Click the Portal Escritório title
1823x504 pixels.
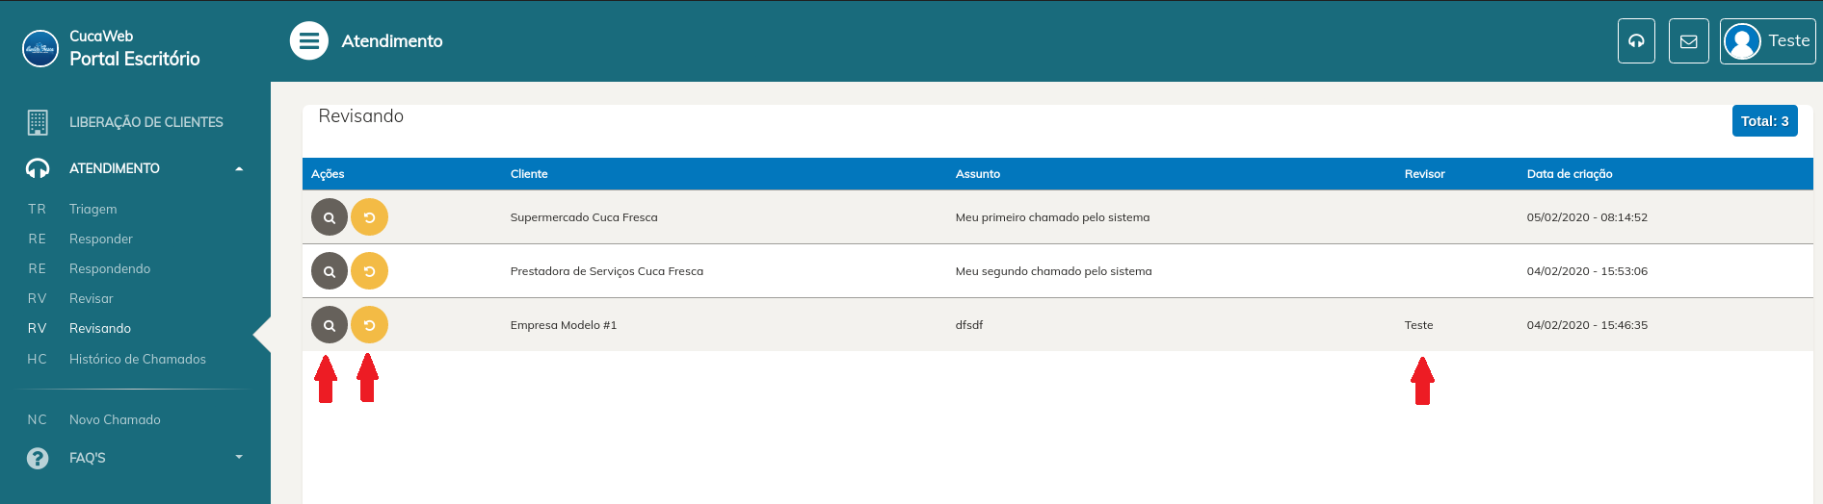(x=135, y=59)
